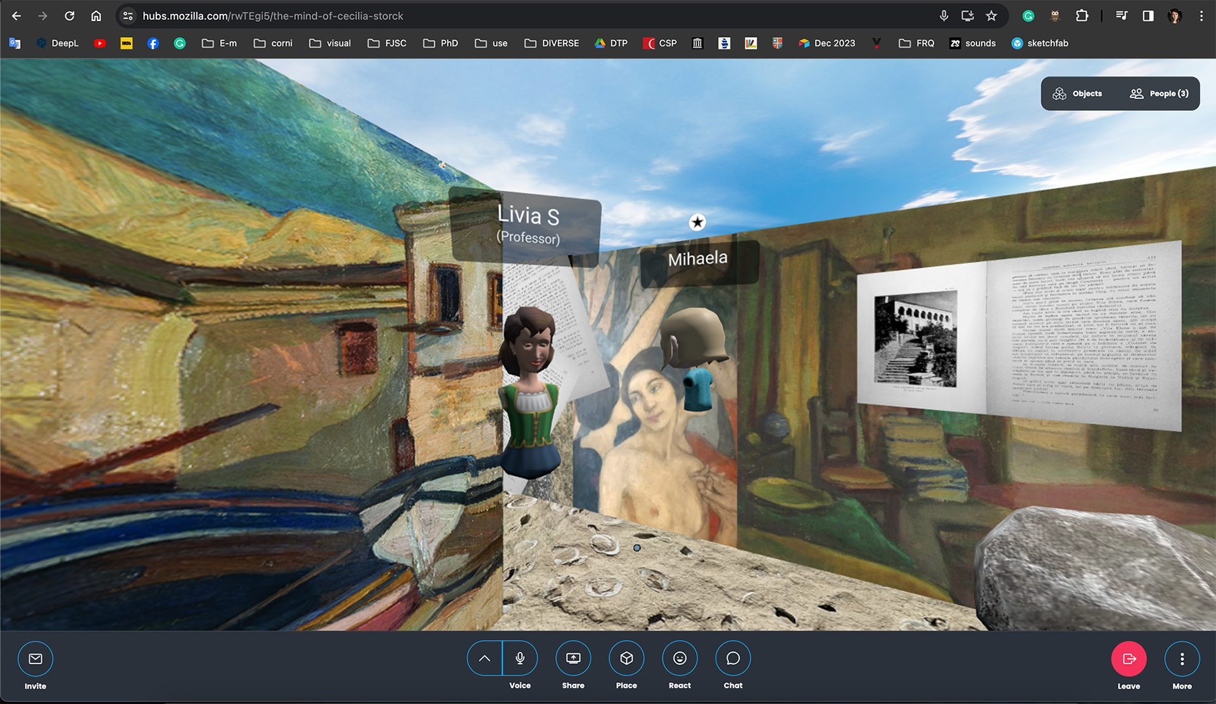Open the Chat bubble button
Image resolution: width=1216 pixels, height=704 pixels.
(x=733, y=658)
